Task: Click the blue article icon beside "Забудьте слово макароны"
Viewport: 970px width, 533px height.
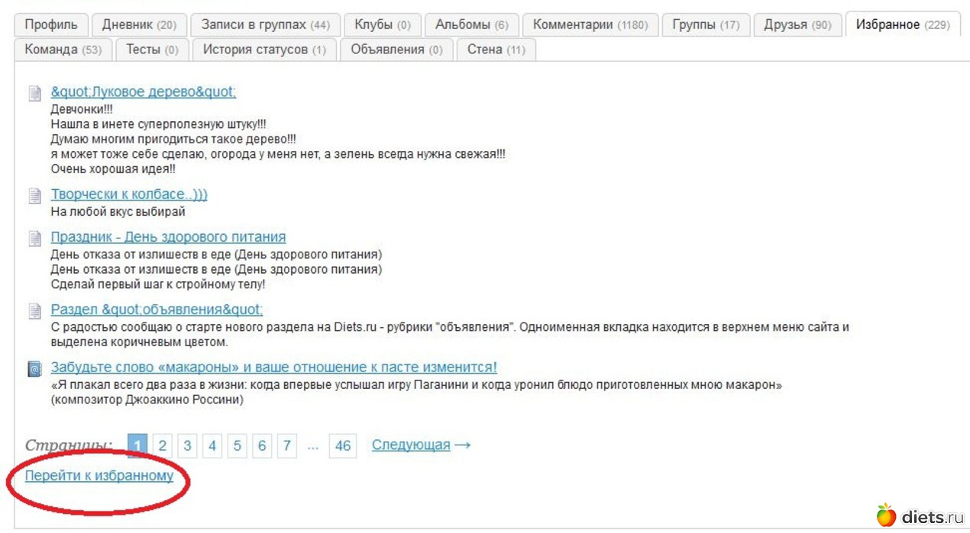Action: click(34, 369)
